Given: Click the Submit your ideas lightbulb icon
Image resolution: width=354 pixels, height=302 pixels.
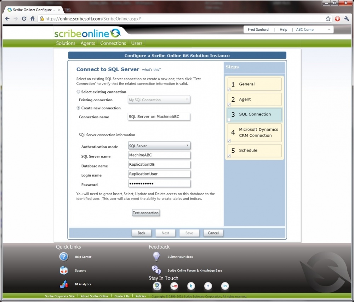Looking at the screenshot, I should [156, 257].
